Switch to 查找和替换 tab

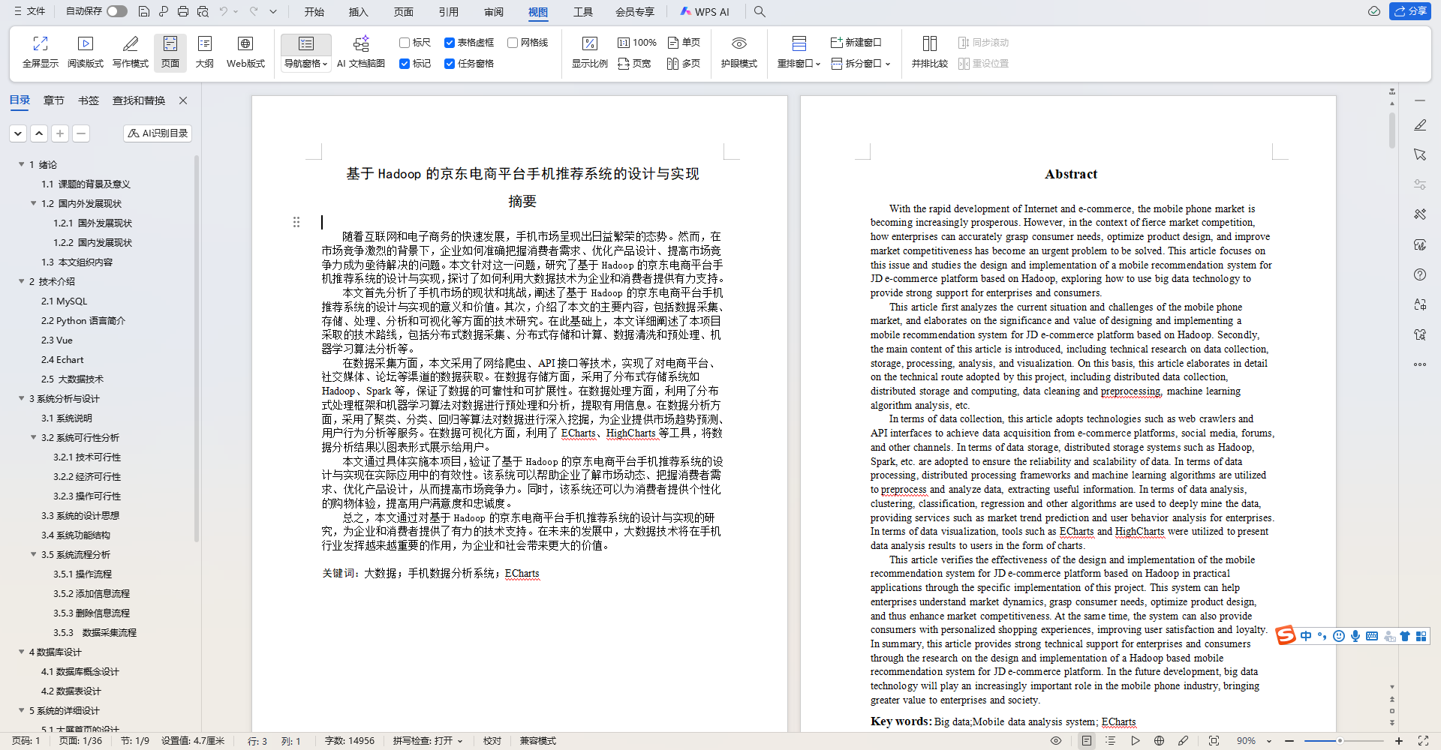click(x=139, y=100)
